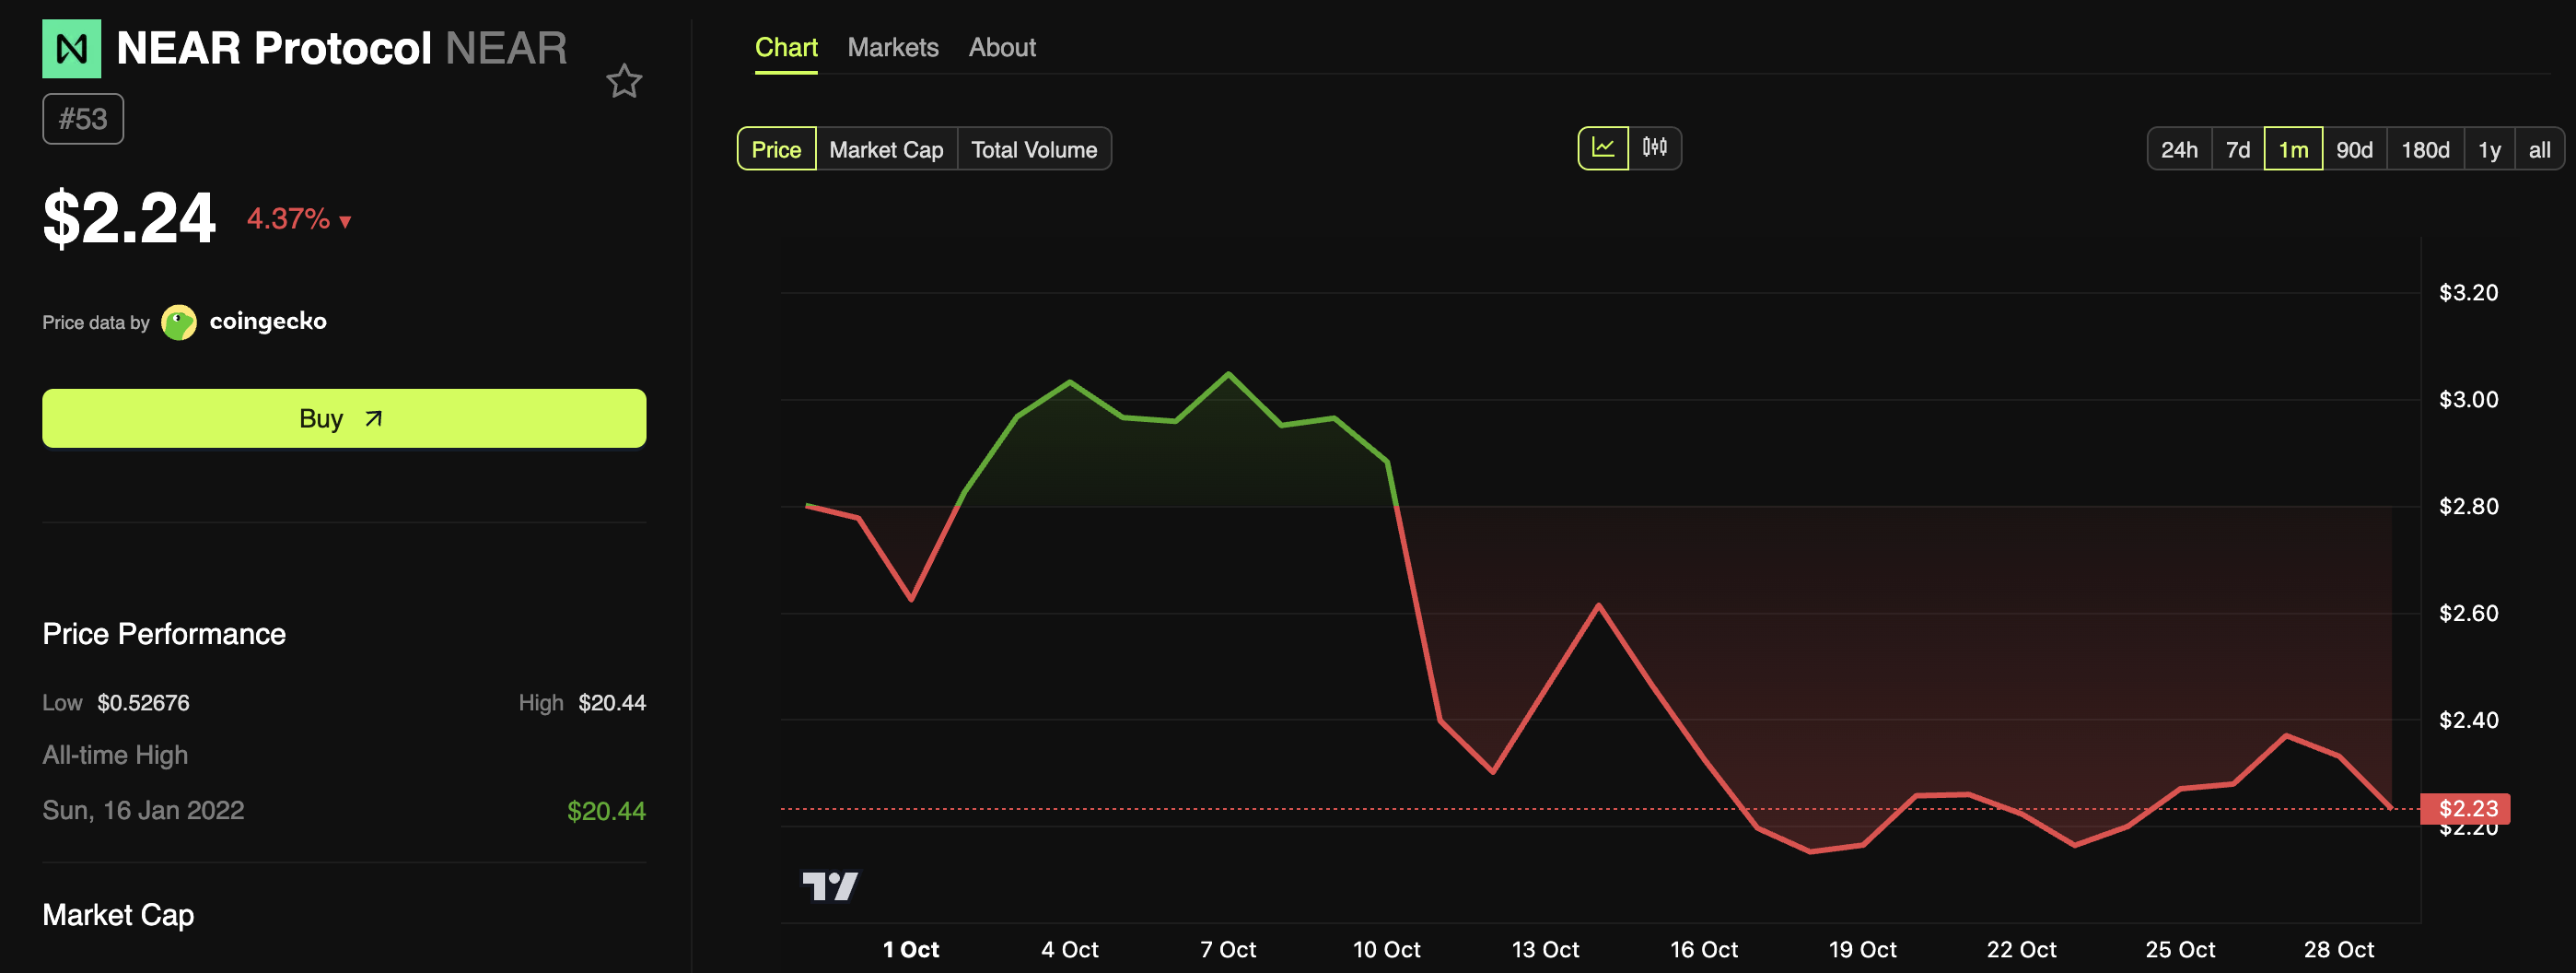
Task: Click the Sun, 16 Jan 2022 date
Action: click(x=143, y=810)
